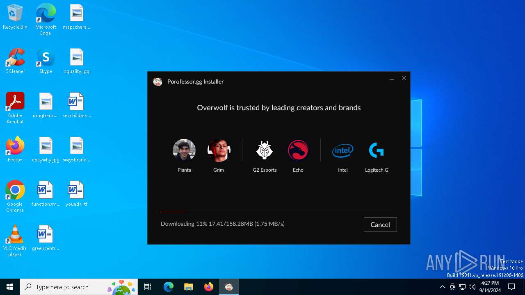Click the Grim creator avatar
This screenshot has width=525, height=295.
click(219, 150)
